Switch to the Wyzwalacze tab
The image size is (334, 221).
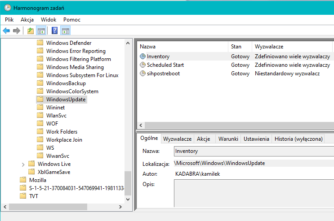177,139
